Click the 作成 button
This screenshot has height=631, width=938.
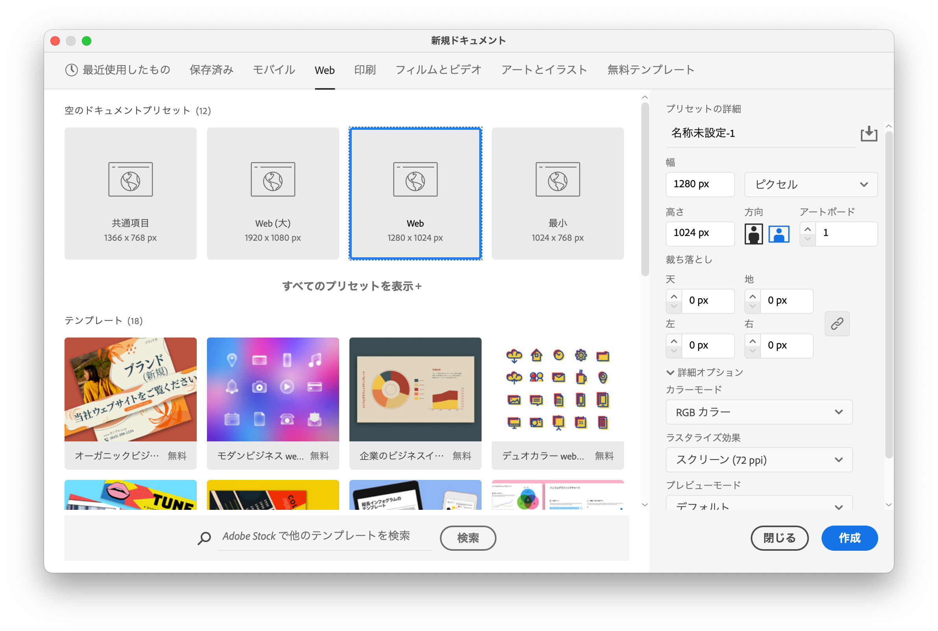(849, 538)
